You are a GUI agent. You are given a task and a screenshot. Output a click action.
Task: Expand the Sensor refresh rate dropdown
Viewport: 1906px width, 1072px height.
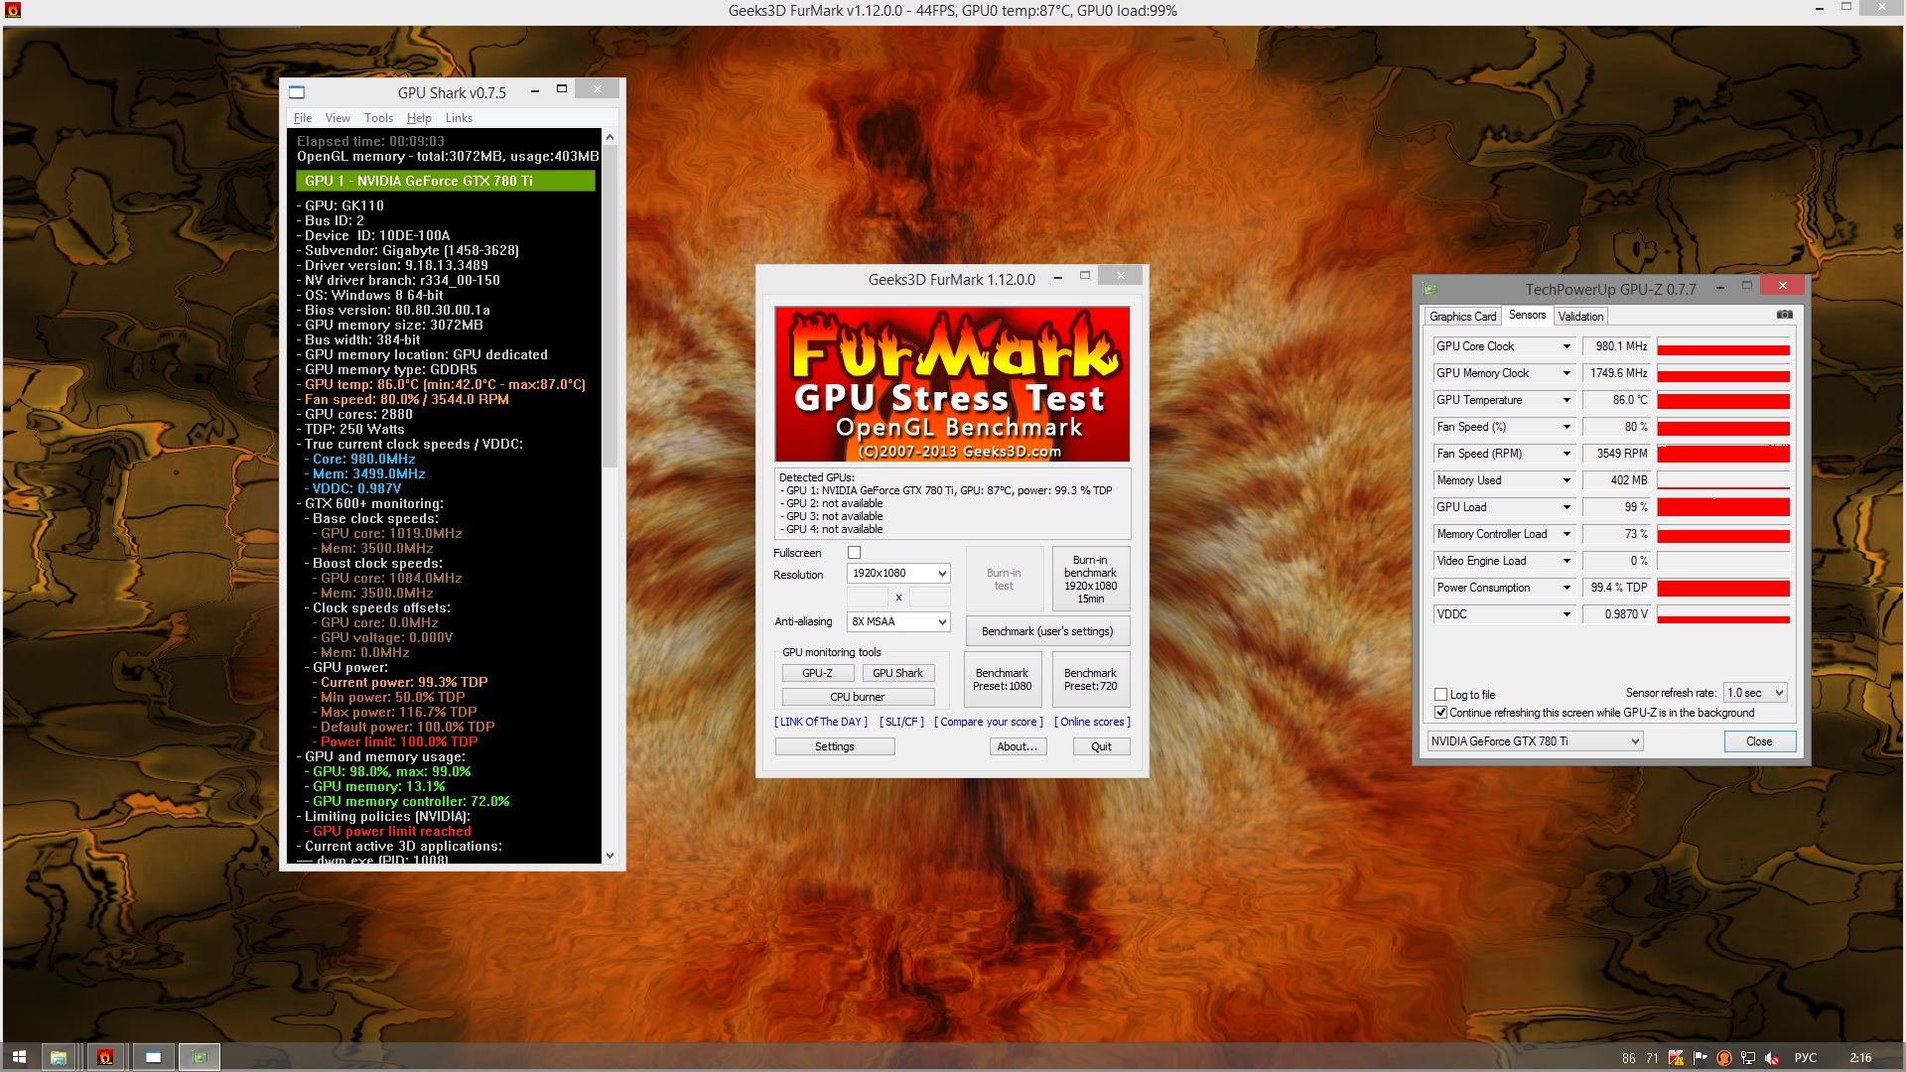tap(1755, 693)
